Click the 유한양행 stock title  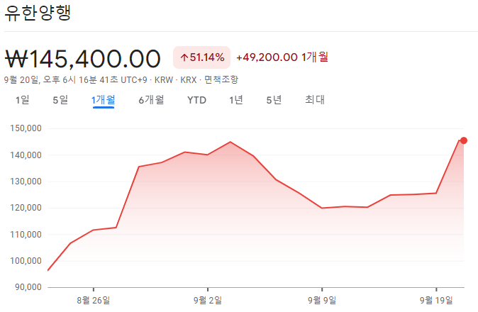point(38,14)
